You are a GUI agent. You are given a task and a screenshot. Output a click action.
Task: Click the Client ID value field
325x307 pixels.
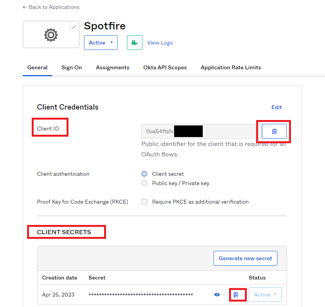[202, 131]
